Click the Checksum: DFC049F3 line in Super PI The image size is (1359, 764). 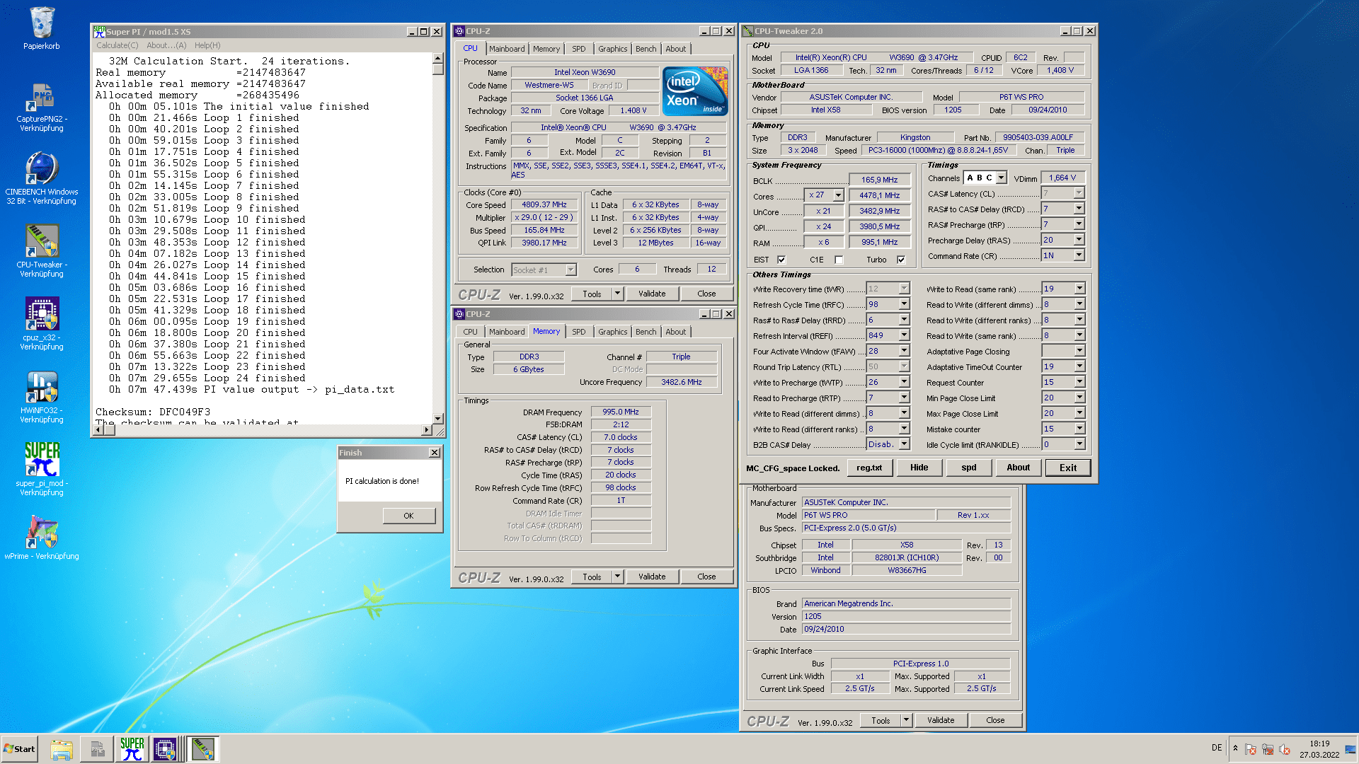coord(153,412)
